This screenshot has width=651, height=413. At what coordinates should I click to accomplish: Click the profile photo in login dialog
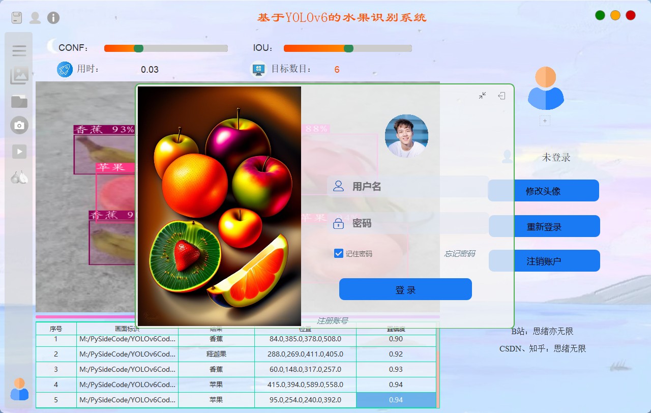click(x=406, y=136)
